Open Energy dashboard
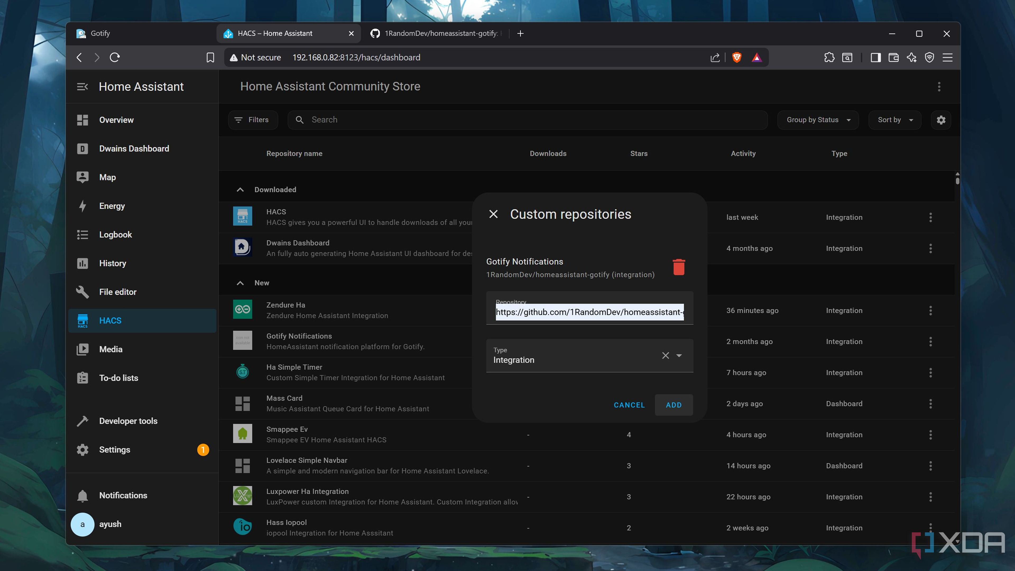The width and height of the screenshot is (1015, 571). [142, 206]
